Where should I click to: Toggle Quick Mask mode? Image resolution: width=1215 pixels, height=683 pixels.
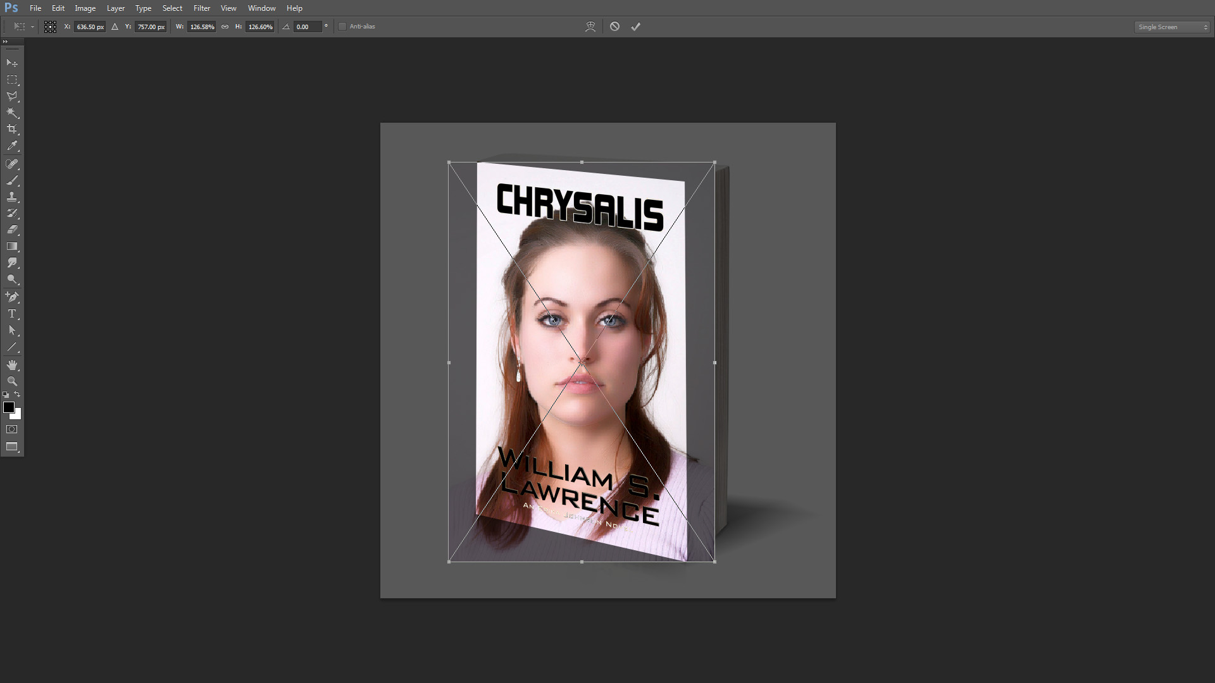[x=12, y=429]
